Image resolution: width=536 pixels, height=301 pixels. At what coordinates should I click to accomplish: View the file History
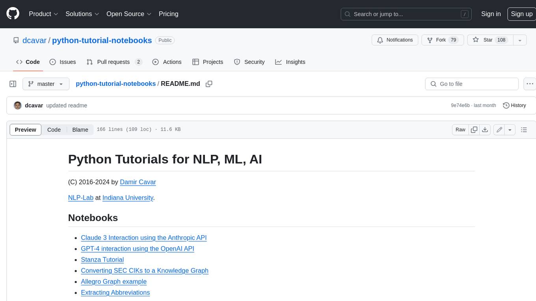514,105
